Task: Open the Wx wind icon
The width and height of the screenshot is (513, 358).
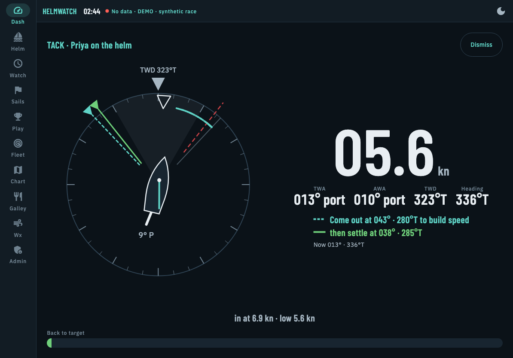Action: pos(18,223)
